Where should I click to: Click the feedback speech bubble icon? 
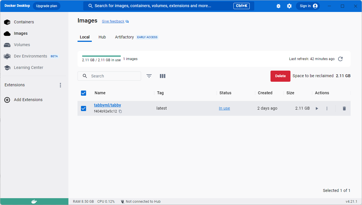point(127,21)
